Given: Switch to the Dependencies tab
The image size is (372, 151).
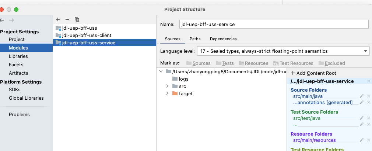Looking at the screenshot, I should (x=223, y=39).
